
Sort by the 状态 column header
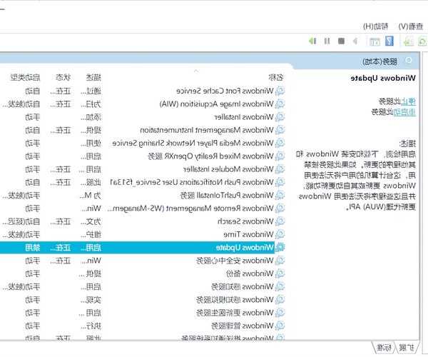(64, 76)
